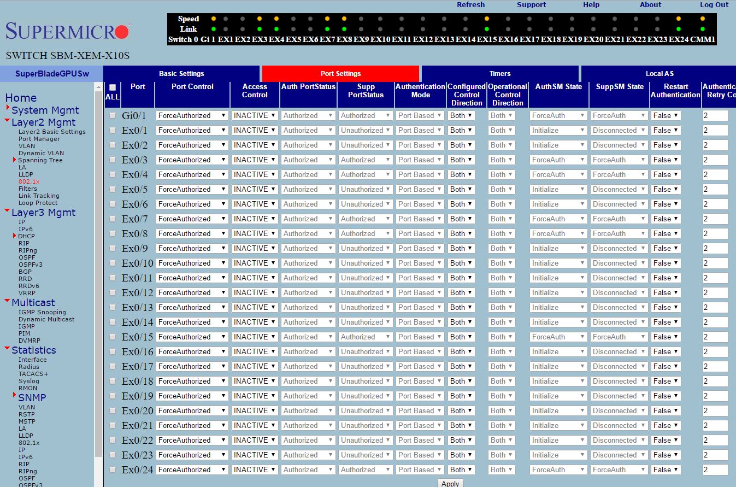The height and width of the screenshot is (487, 736).
Task: Collapse the Statistics section
Action: (x=7, y=349)
